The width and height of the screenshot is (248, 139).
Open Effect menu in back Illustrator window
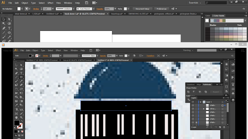point(50,3)
